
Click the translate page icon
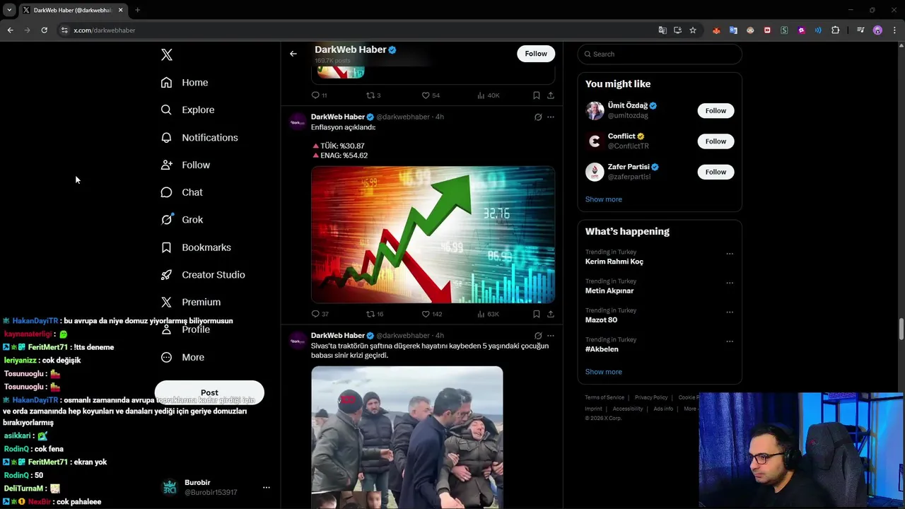(x=662, y=30)
